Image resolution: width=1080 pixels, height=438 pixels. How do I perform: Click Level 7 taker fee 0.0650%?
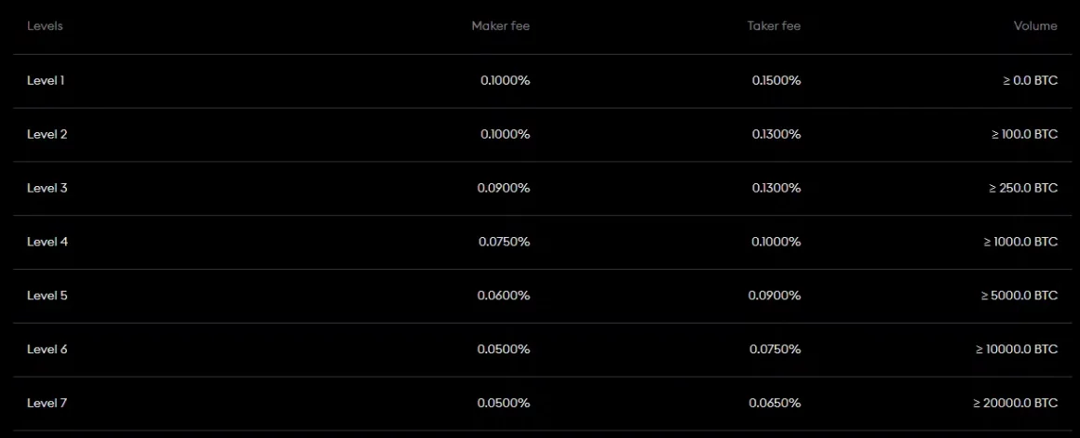coord(775,403)
